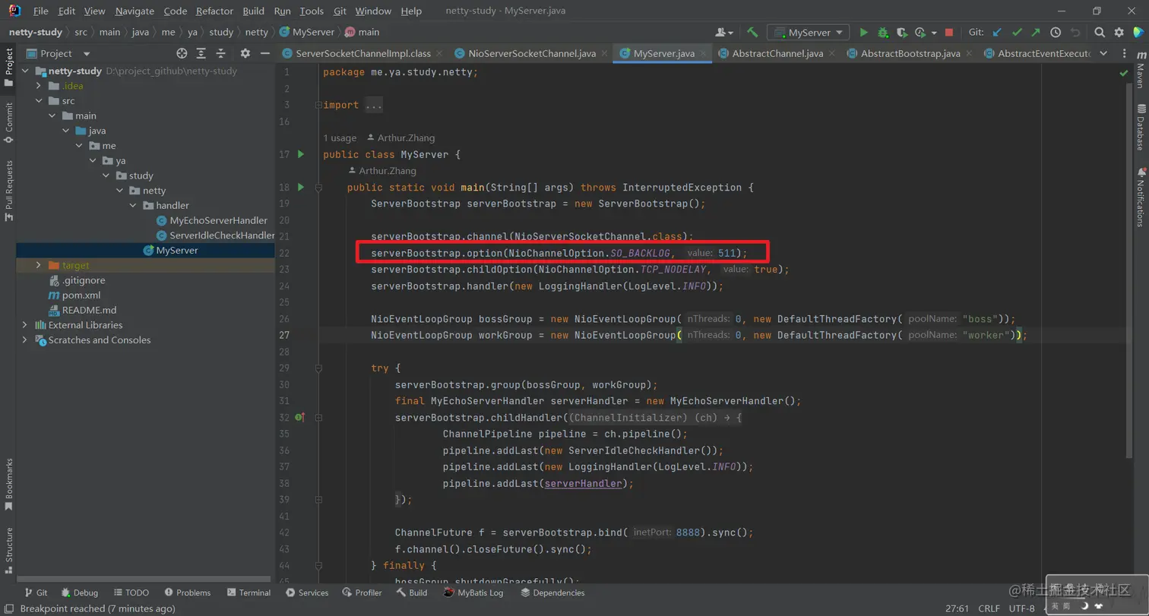
Task: Toggle fold of the import block
Action: pyautogui.click(x=319, y=105)
